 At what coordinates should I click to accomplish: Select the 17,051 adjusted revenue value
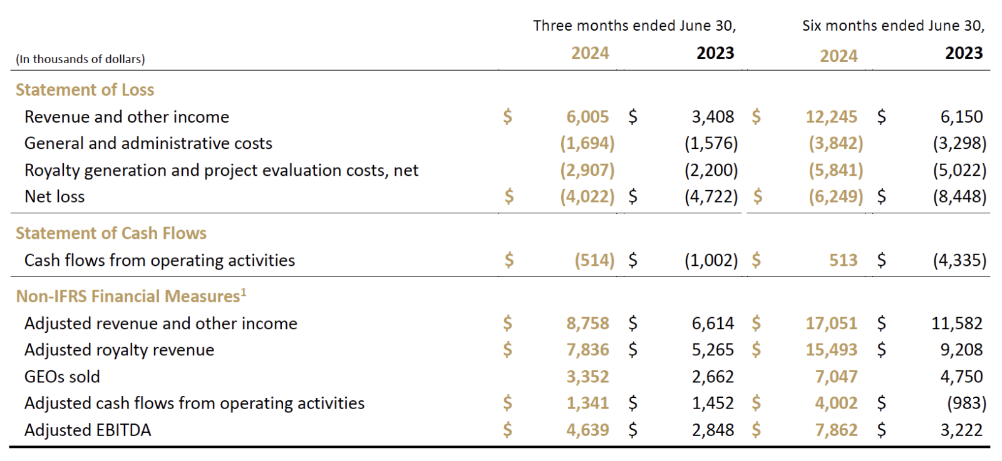[x=831, y=323]
